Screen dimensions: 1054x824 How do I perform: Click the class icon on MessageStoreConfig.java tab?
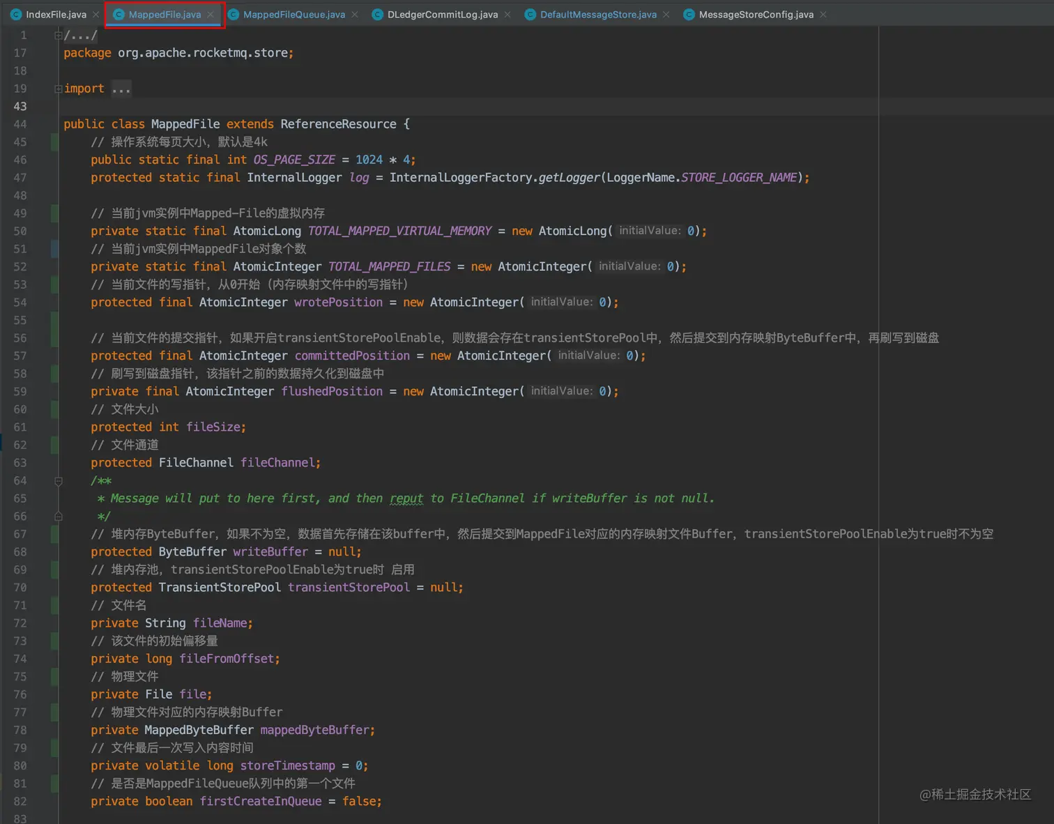coord(689,14)
